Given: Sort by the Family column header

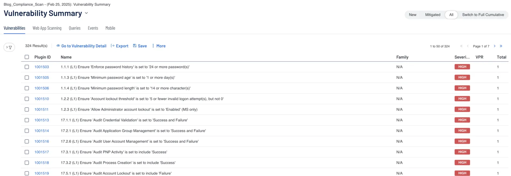Looking at the screenshot, I should pos(402,57).
